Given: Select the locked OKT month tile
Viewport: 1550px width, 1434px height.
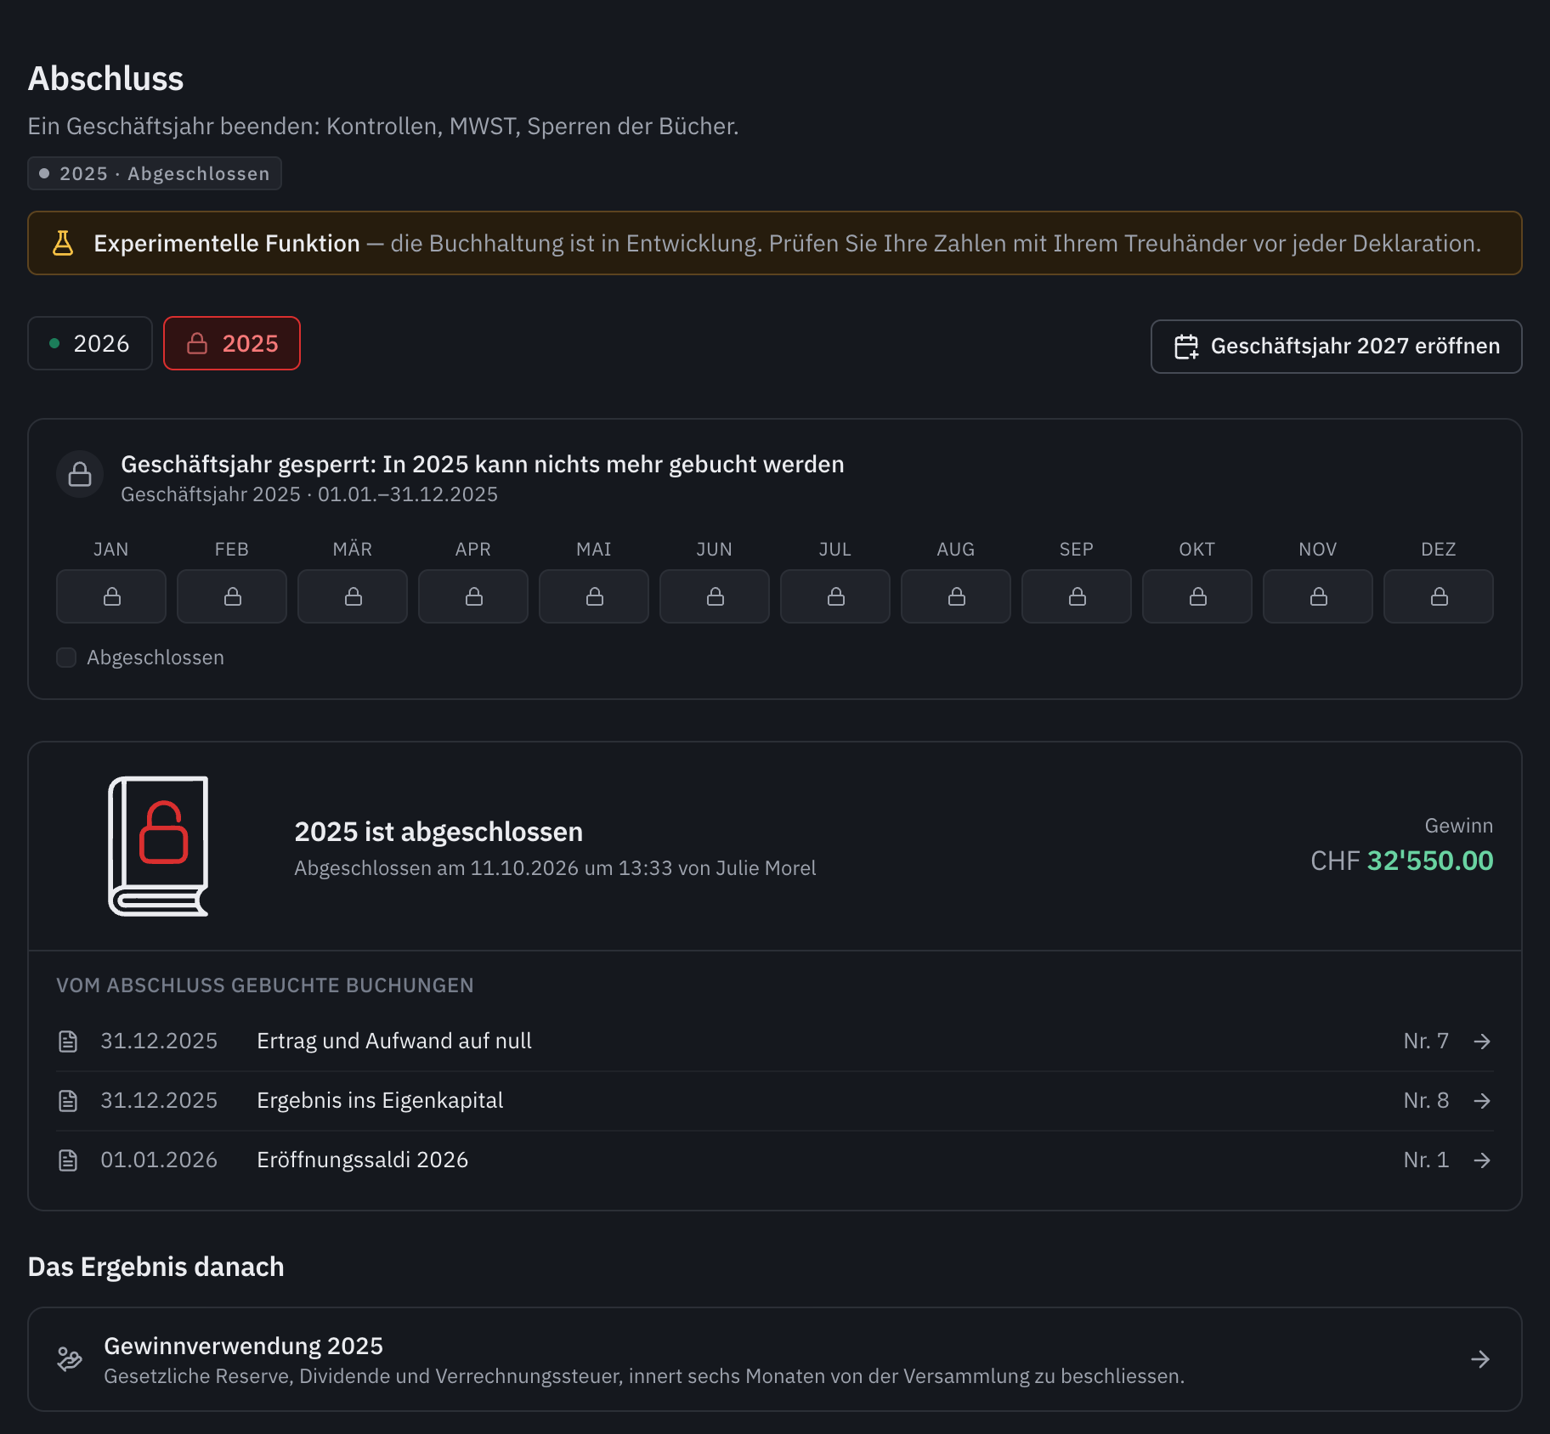Looking at the screenshot, I should [1197, 596].
